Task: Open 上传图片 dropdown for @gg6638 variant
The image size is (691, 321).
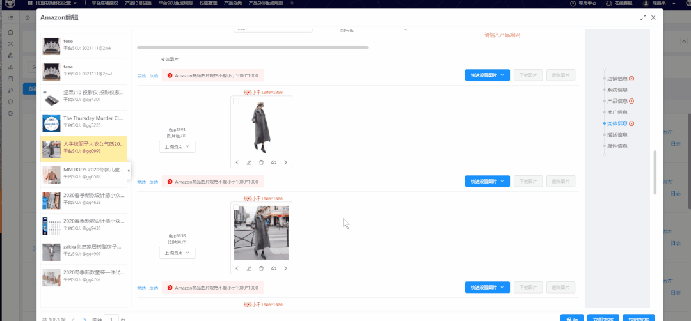Action: click(x=177, y=253)
